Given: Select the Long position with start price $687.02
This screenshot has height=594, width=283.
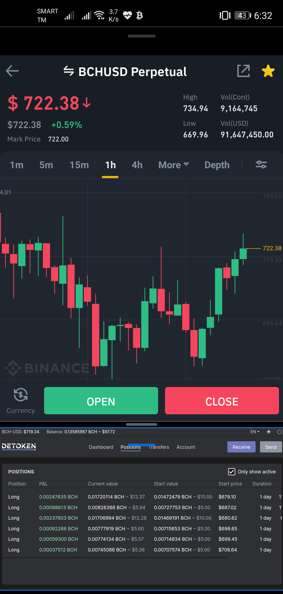Looking at the screenshot, I should point(141,507).
